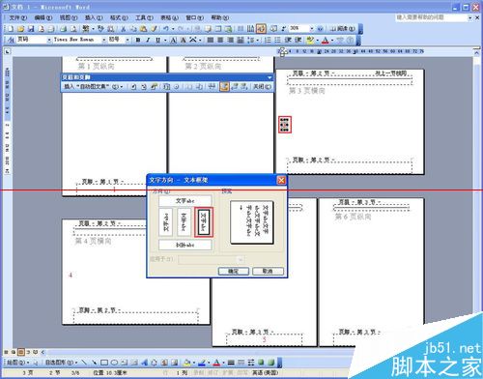The height and width of the screenshot is (379, 483).
Task: Toggle italic formatting with the I button
Action: coord(148,40)
